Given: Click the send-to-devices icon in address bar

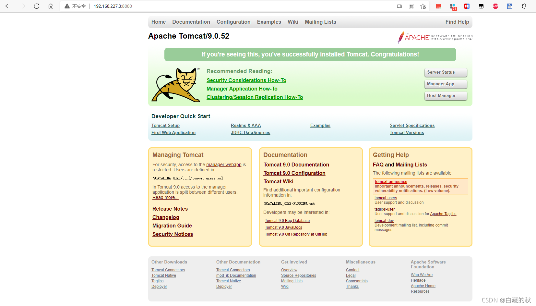Looking at the screenshot, I should (399, 6).
